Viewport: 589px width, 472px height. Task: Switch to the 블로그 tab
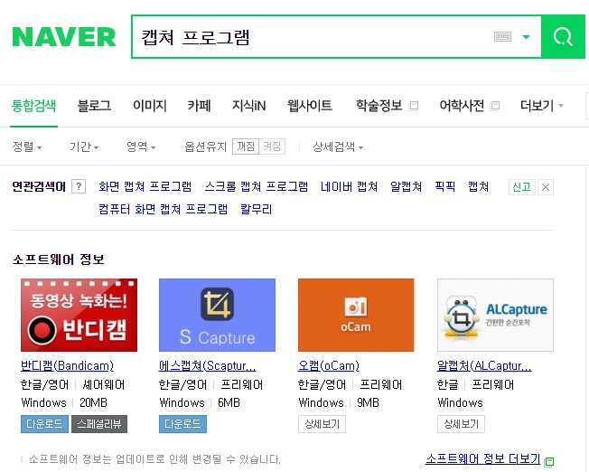[x=94, y=106]
